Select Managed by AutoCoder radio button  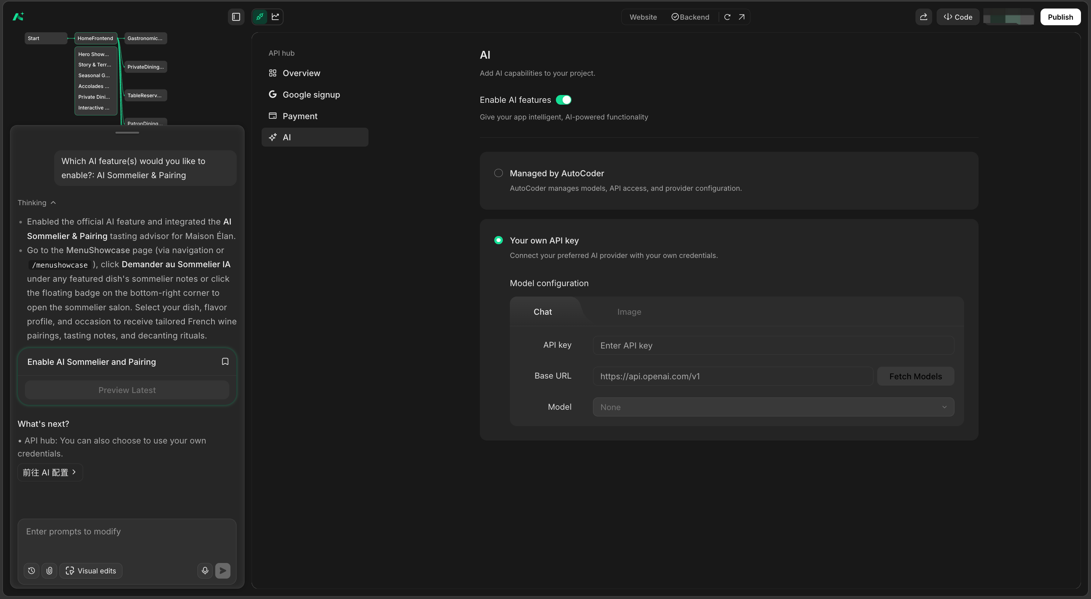(498, 173)
